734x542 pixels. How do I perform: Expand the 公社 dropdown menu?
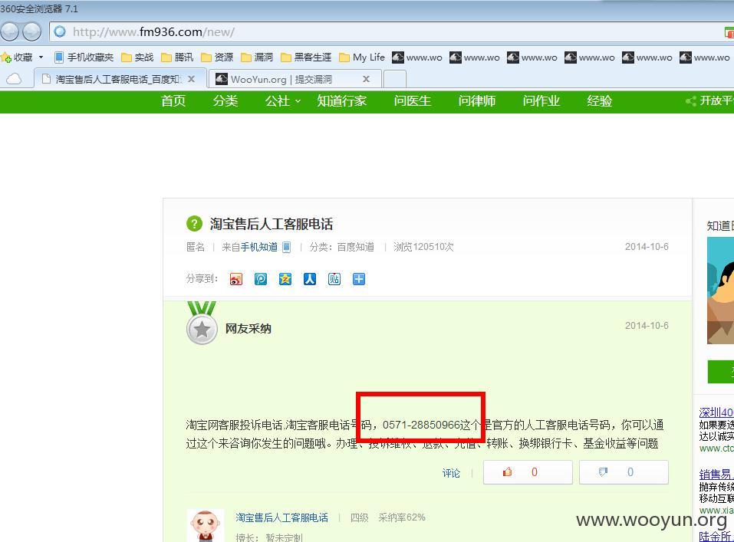tap(282, 101)
